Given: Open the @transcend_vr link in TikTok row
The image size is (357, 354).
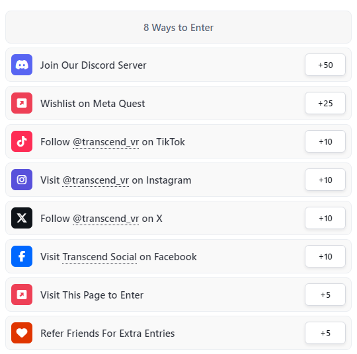Looking at the screenshot, I should (106, 142).
